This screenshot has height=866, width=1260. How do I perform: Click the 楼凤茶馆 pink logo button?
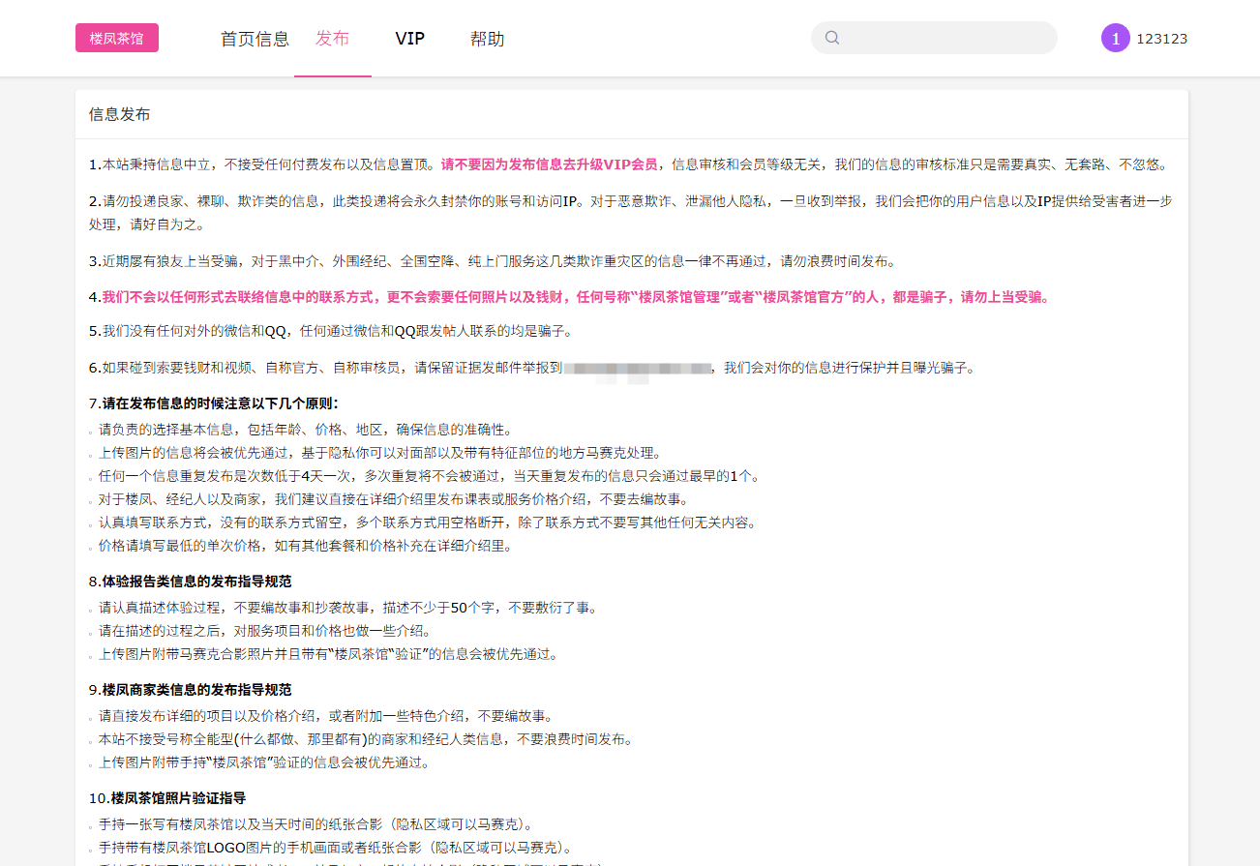(117, 39)
